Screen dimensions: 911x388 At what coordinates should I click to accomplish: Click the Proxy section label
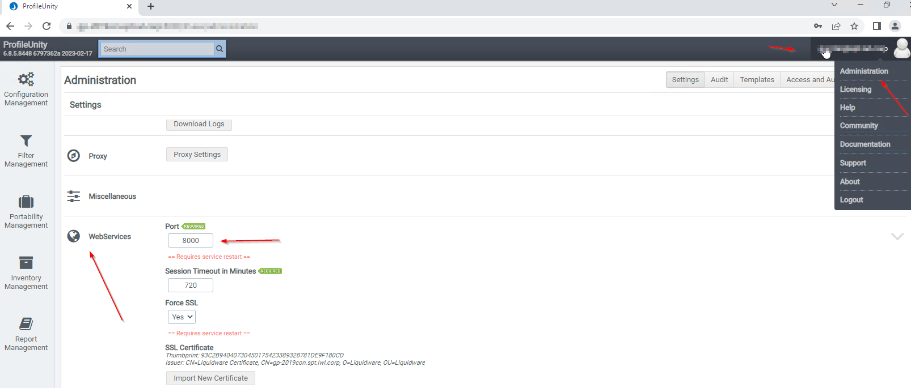tap(98, 156)
